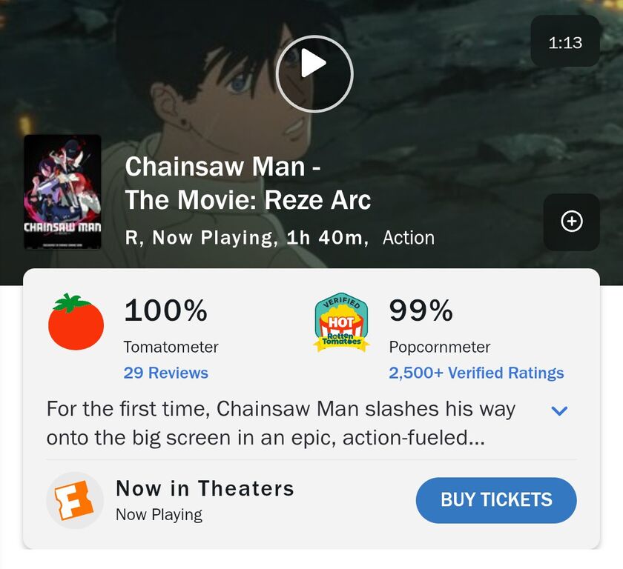Image resolution: width=623 pixels, height=569 pixels.
Task: Click the 'R, Now Playing, 1h 40m' info text
Action: click(246, 238)
